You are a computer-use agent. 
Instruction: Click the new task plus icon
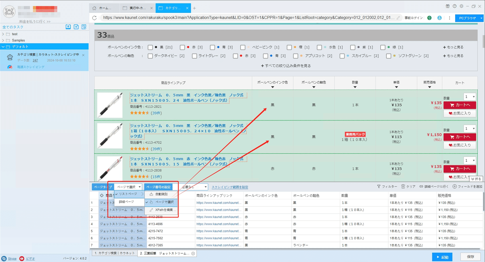[76, 27]
